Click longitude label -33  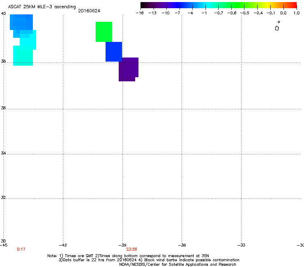(242, 245)
